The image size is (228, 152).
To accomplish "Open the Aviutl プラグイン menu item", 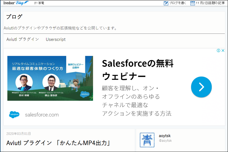I will (x=23, y=39).
